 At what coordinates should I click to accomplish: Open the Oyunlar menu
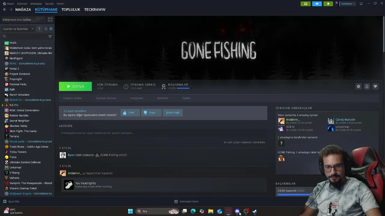[49, 4]
